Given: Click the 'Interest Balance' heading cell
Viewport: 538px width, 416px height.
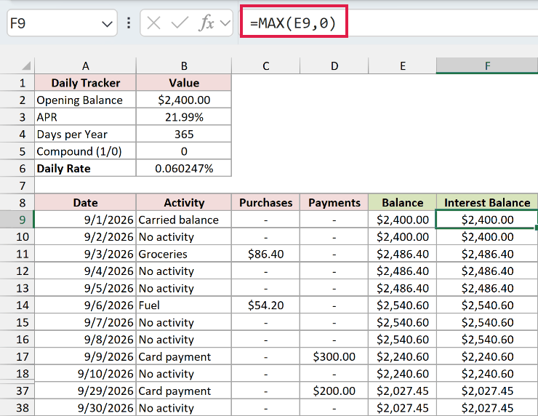Looking at the screenshot, I should [487, 202].
